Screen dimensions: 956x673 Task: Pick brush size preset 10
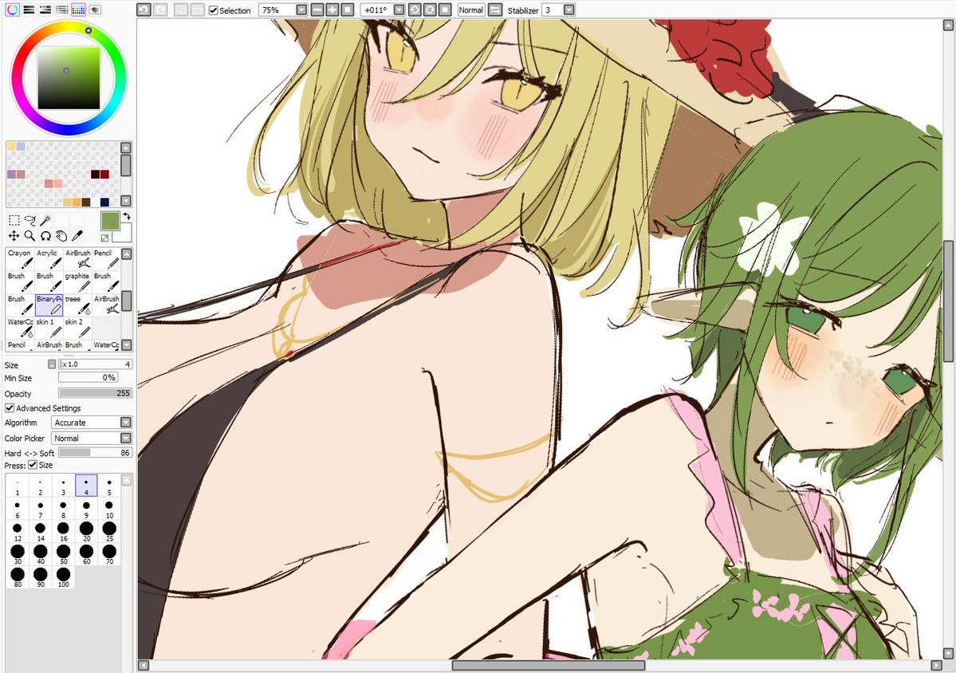pos(109,510)
